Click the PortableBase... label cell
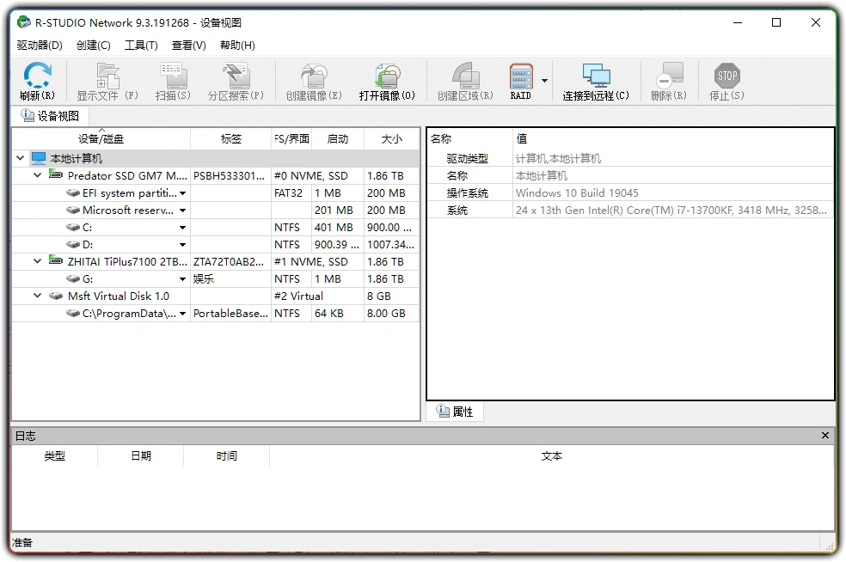Image resolution: width=846 pixels, height=562 pixels. click(230, 314)
